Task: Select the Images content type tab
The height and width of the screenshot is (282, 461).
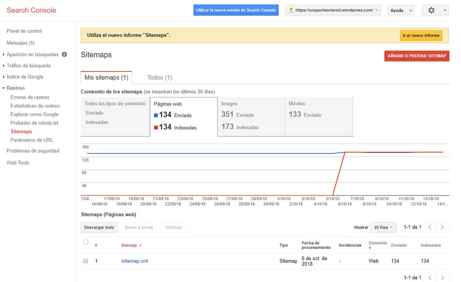Action: click(x=251, y=116)
